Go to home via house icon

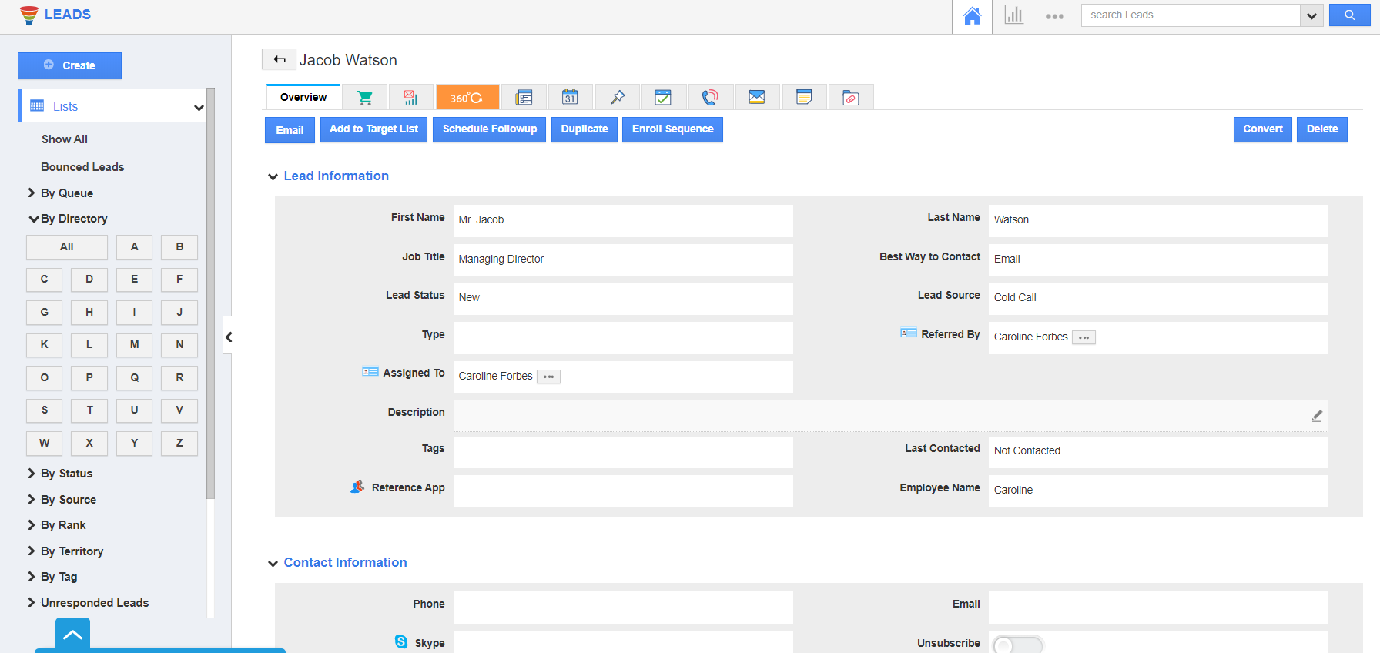click(972, 16)
